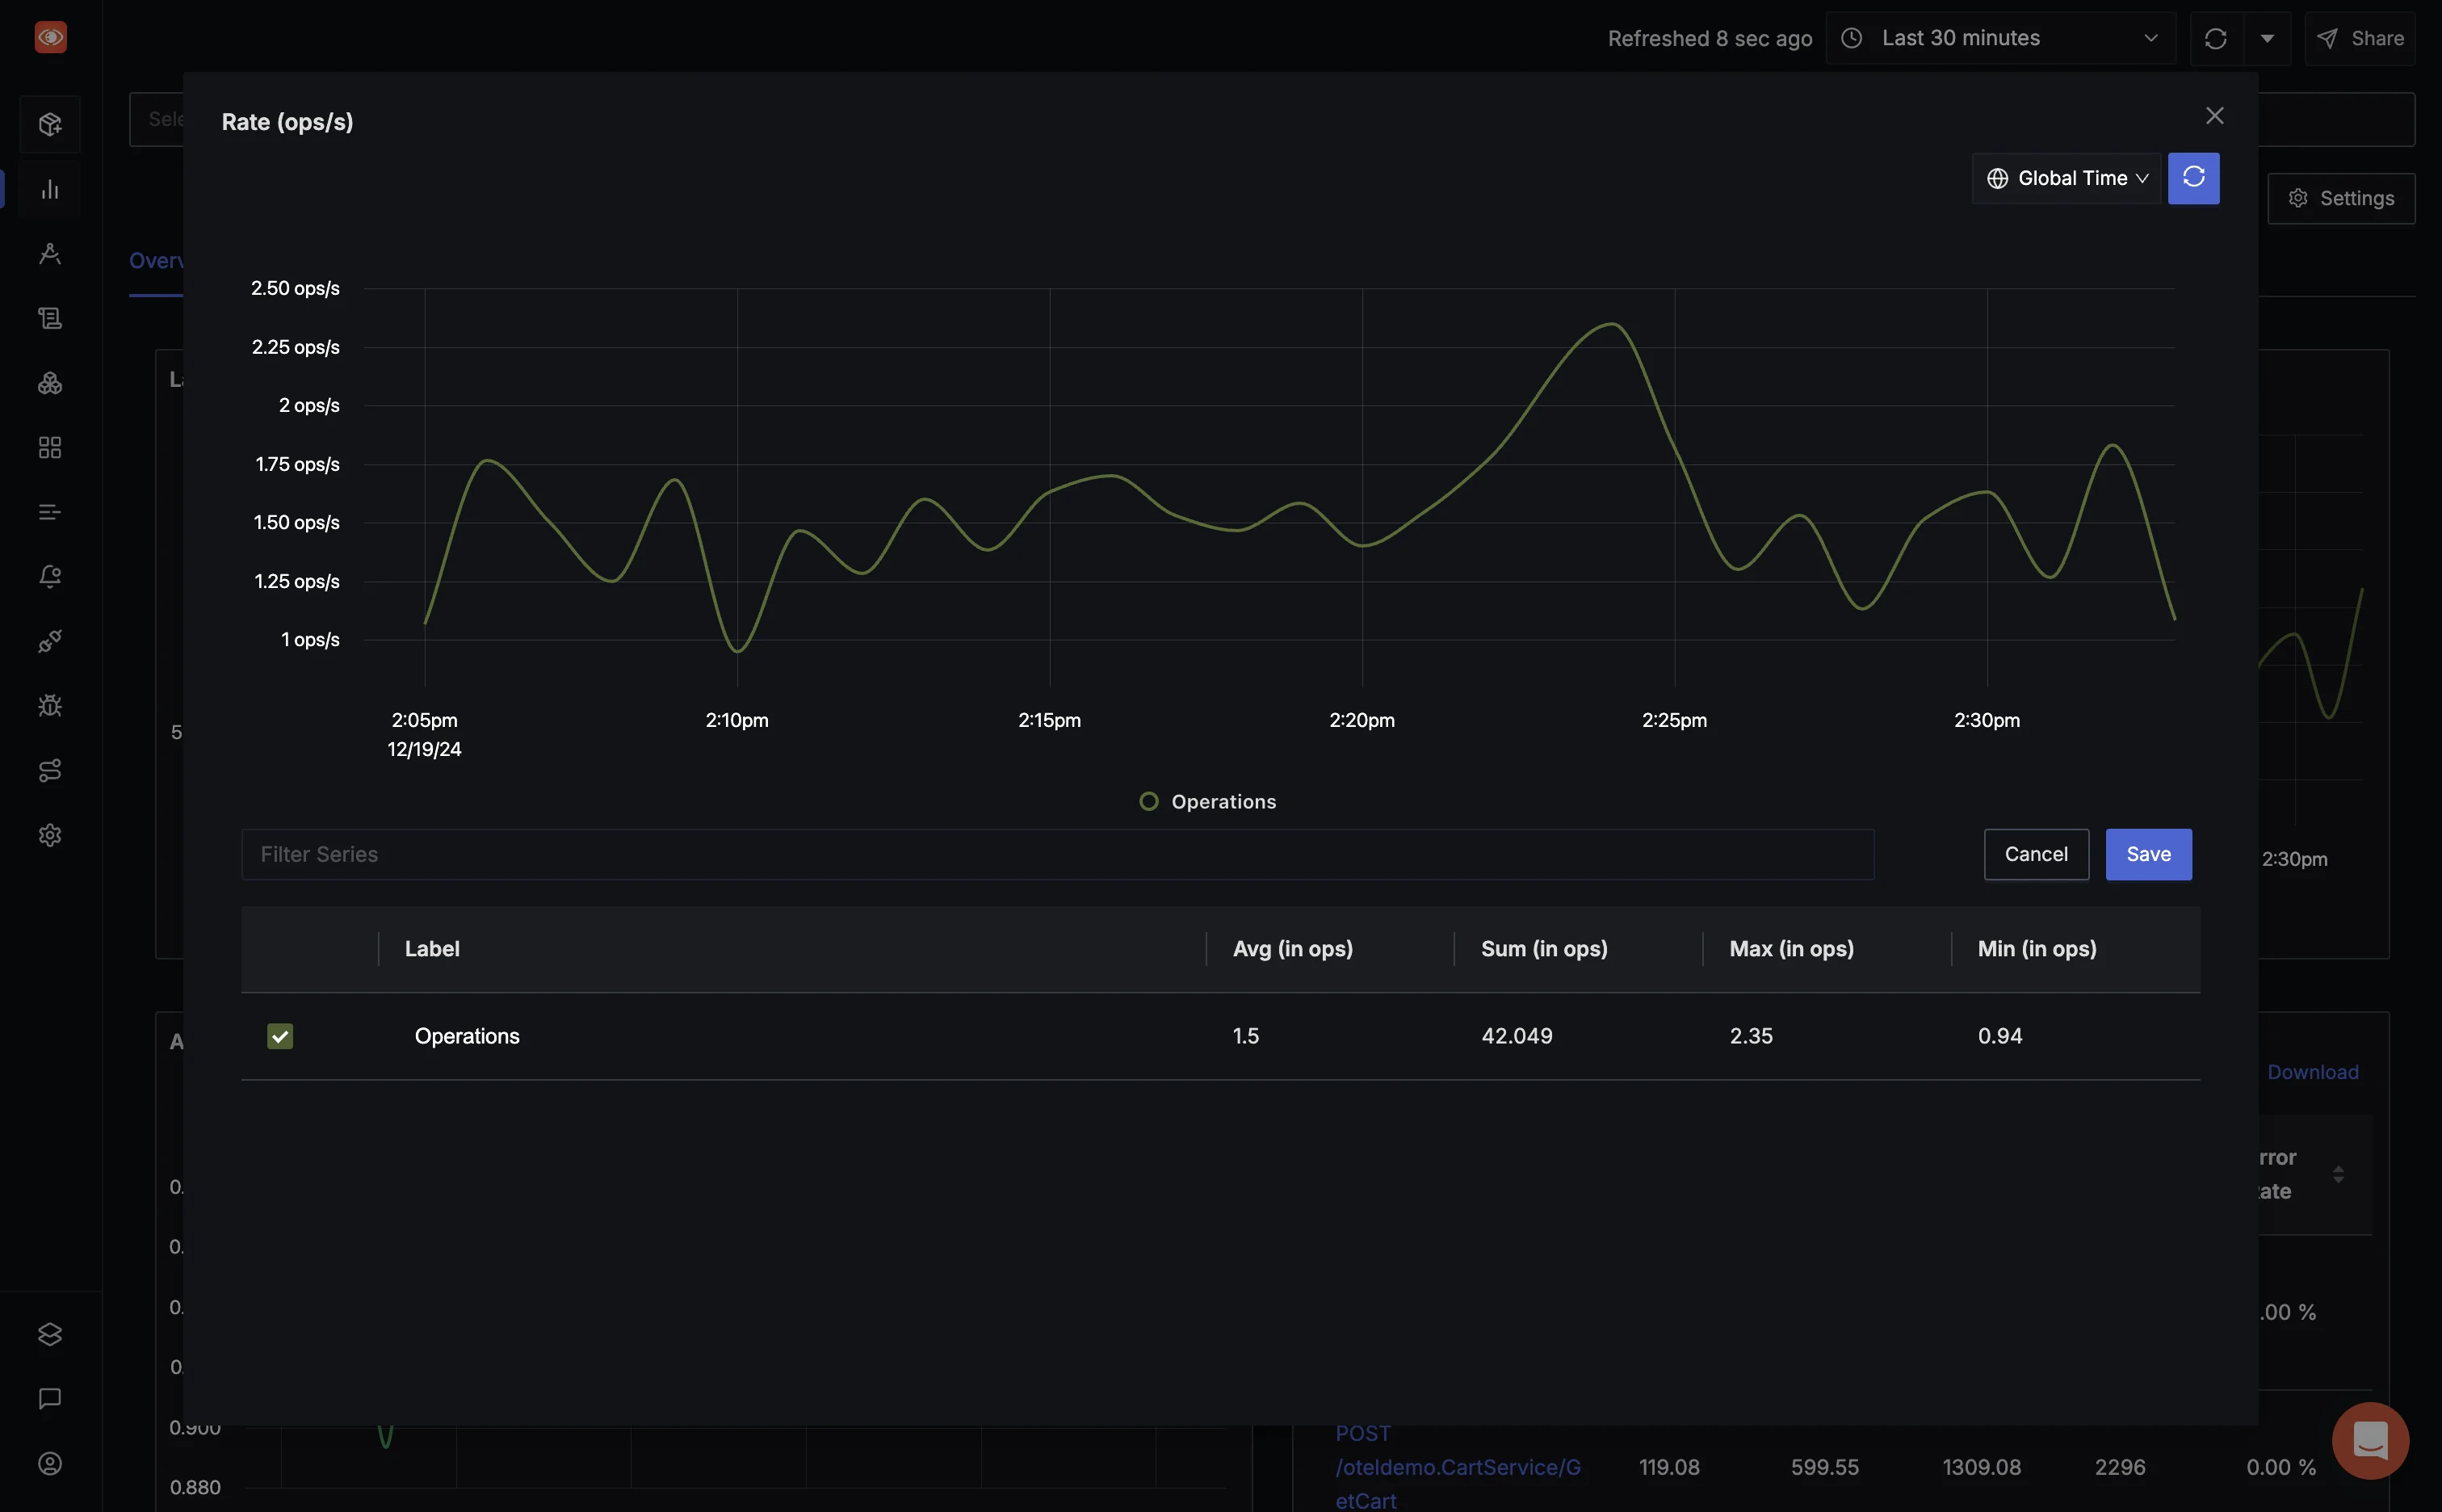Save the Rate chart changes
Image resolution: width=2442 pixels, height=1512 pixels.
pos(2148,854)
